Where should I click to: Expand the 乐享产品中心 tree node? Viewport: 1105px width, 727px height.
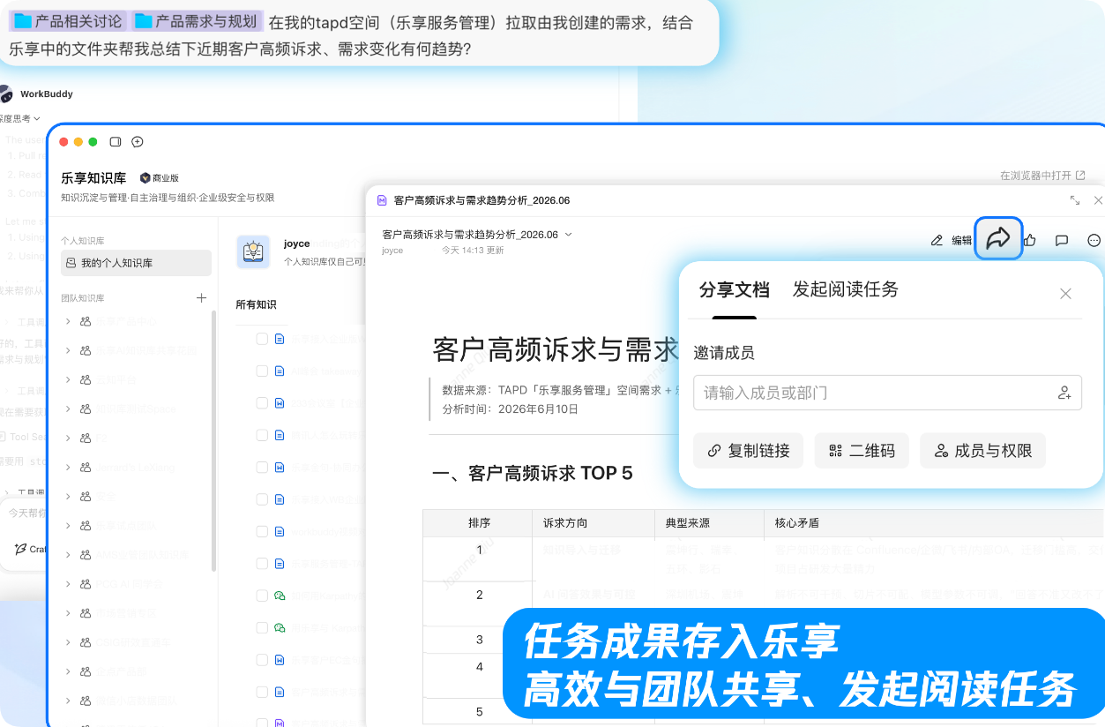click(68, 321)
